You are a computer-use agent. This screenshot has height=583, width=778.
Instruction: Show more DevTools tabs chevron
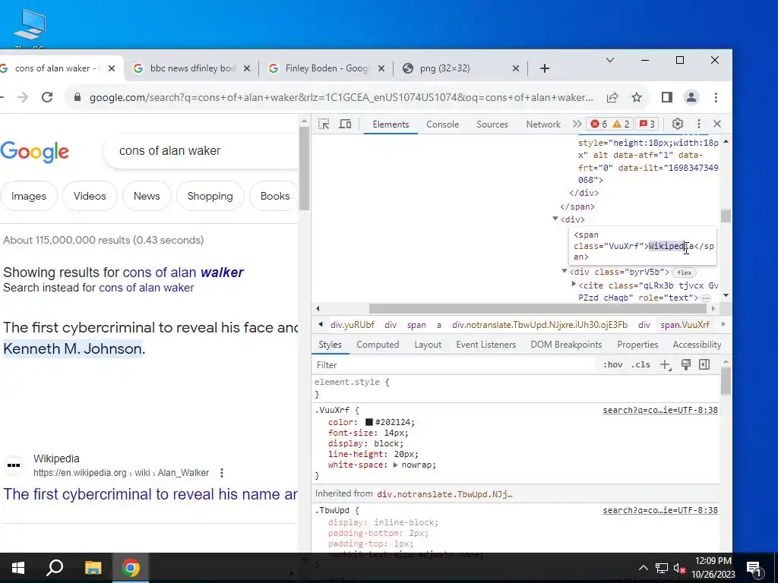(577, 124)
